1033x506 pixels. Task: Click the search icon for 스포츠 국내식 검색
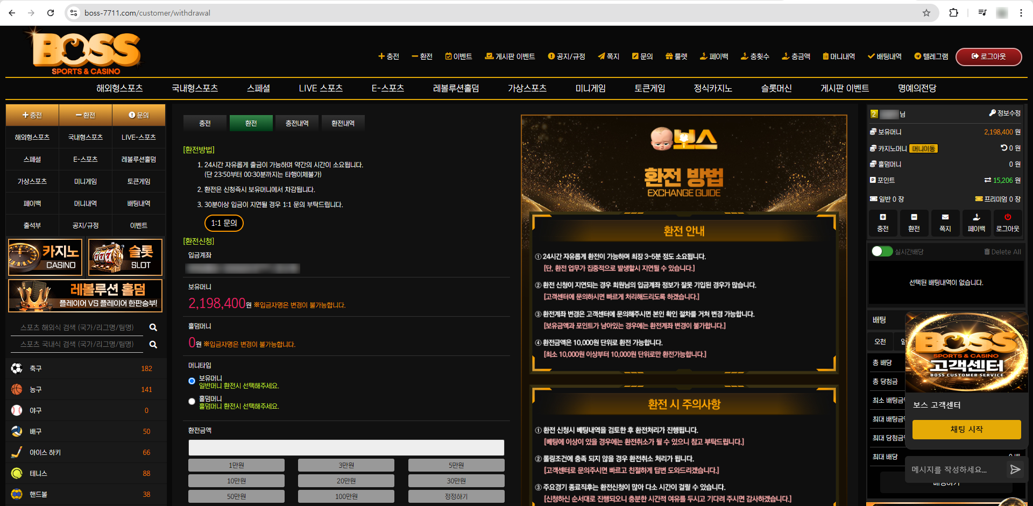[x=153, y=345]
